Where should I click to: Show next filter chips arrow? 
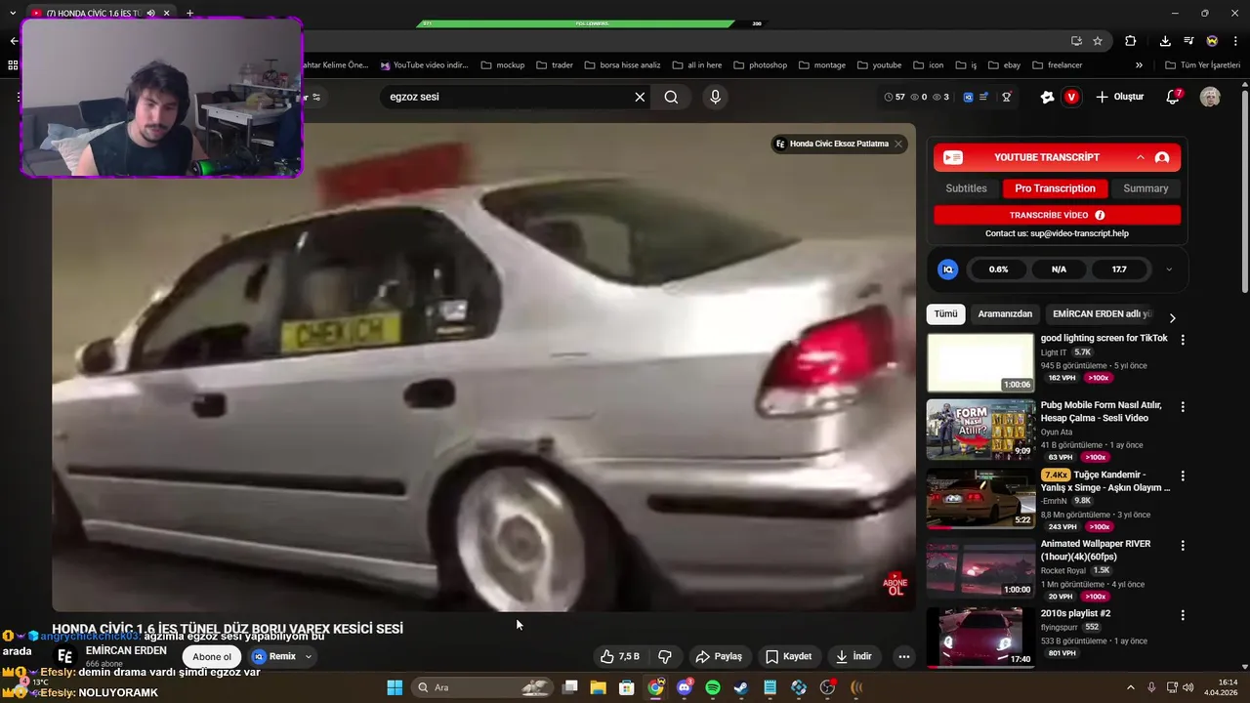[x=1172, y=317]
